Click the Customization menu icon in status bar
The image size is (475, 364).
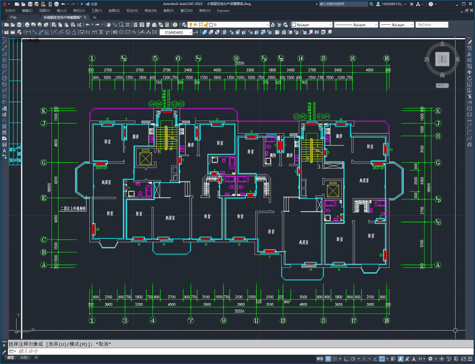click(470, 359)
